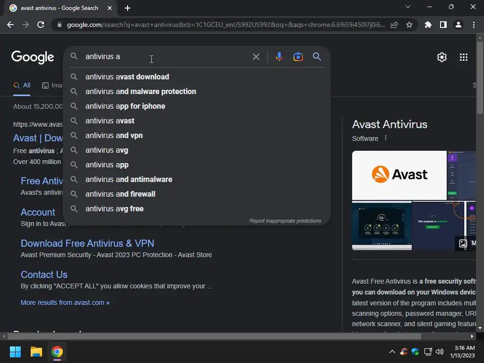
Task: Select suggestion antivirus avast download
Action: click(x=197, y=77)
